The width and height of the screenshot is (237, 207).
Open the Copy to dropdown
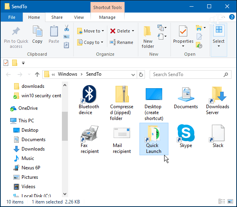(90, 42)
